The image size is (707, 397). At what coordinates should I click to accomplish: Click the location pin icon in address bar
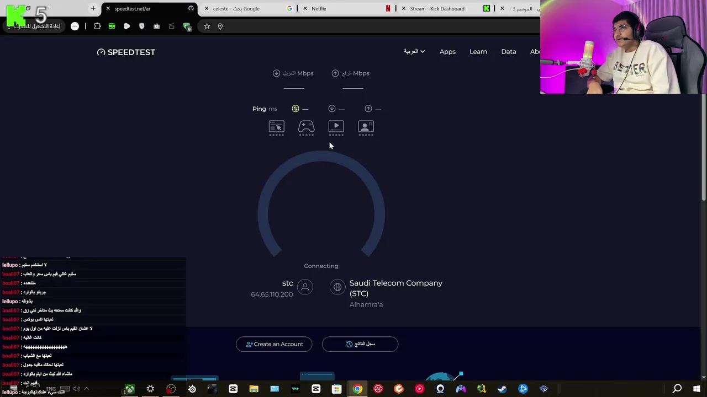pyautogui.click(x=220, y=26)
